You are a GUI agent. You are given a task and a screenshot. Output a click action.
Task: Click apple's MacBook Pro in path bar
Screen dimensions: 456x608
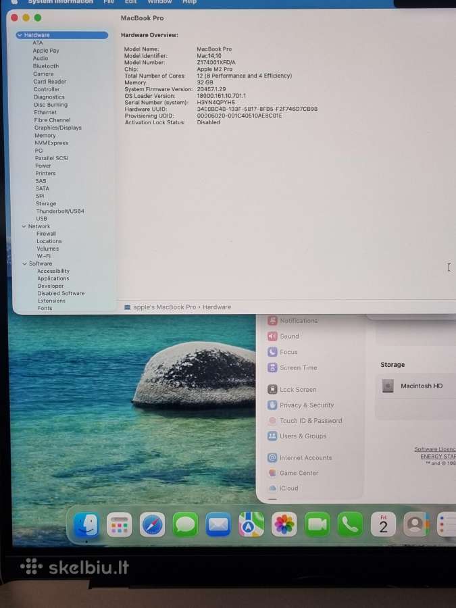(x=164, y=307)
